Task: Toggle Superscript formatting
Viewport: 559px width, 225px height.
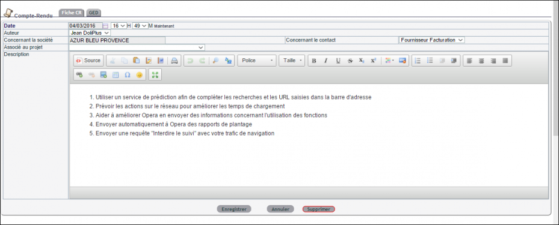Action: pyautogui.click(x=373, y=61)
